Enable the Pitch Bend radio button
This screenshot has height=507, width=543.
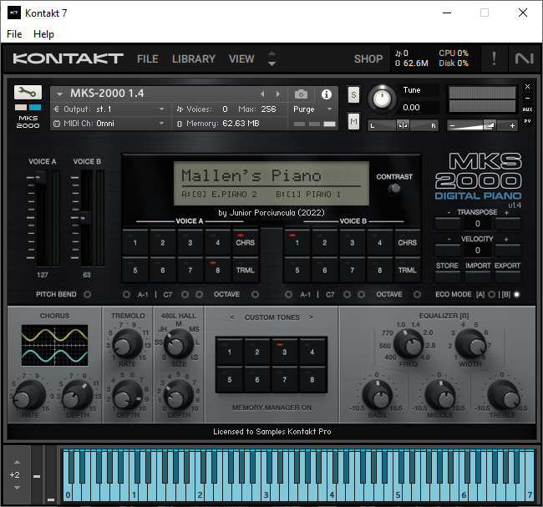(x=87, y=294)
